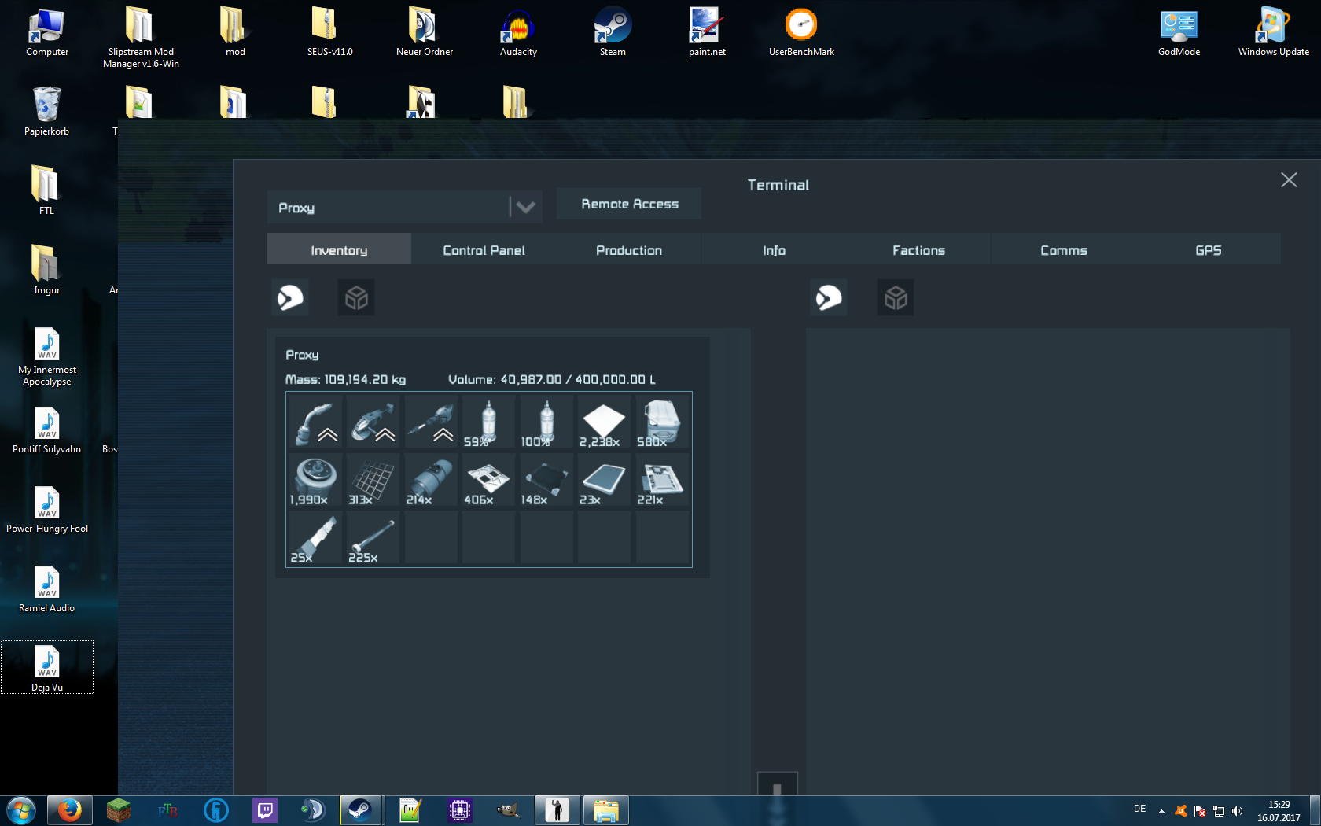Select the grinder tool in inventory
The image size is (1321, 826).
[x=373, y=422]
